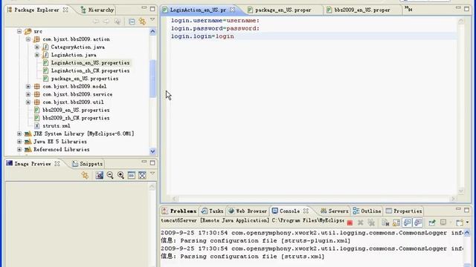Viewport: 476px width, 267px height.
Task: Expand com.bjsxt.bbs2009.service package
Action: (28, 94)
